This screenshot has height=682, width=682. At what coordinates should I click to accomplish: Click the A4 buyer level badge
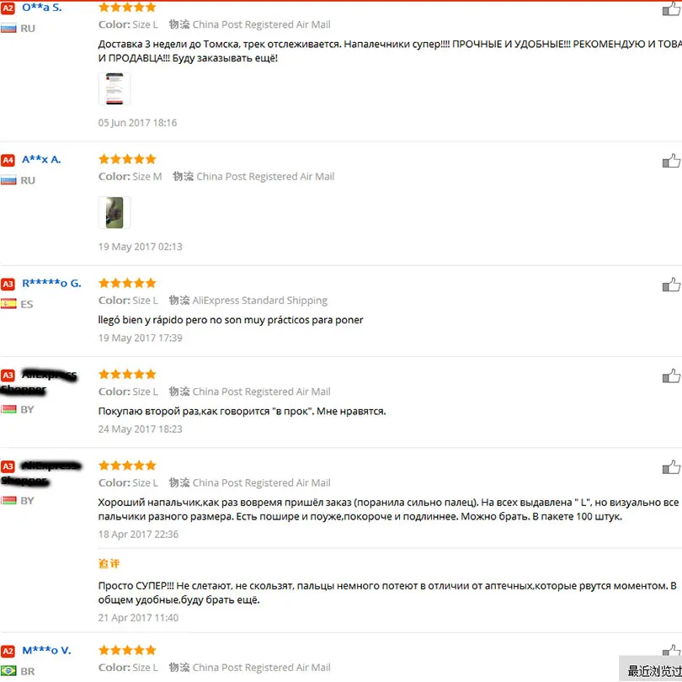pos(8,160)
